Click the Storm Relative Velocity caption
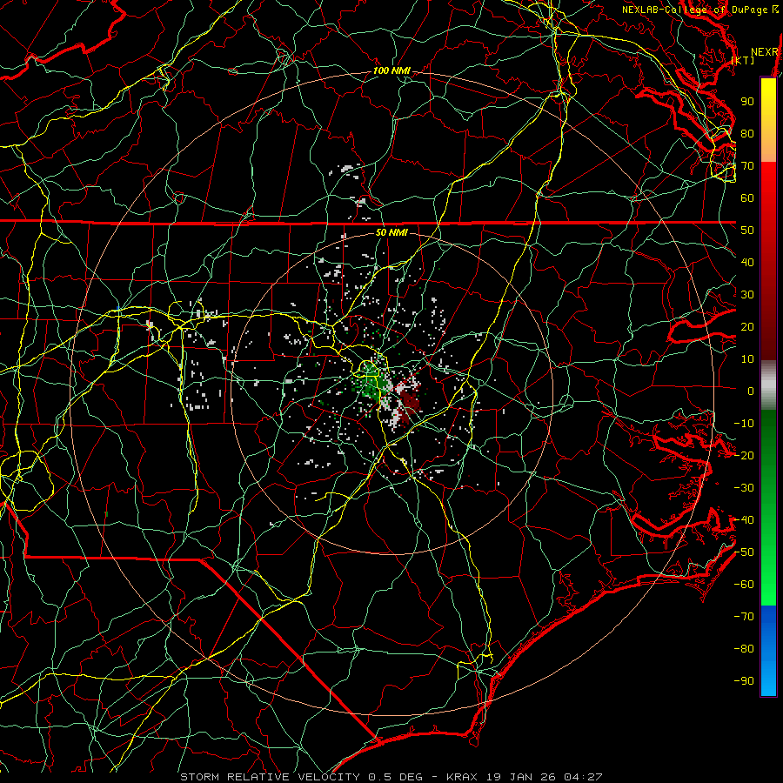This screenshot has height=783, width=783. [x=391, y=777]
